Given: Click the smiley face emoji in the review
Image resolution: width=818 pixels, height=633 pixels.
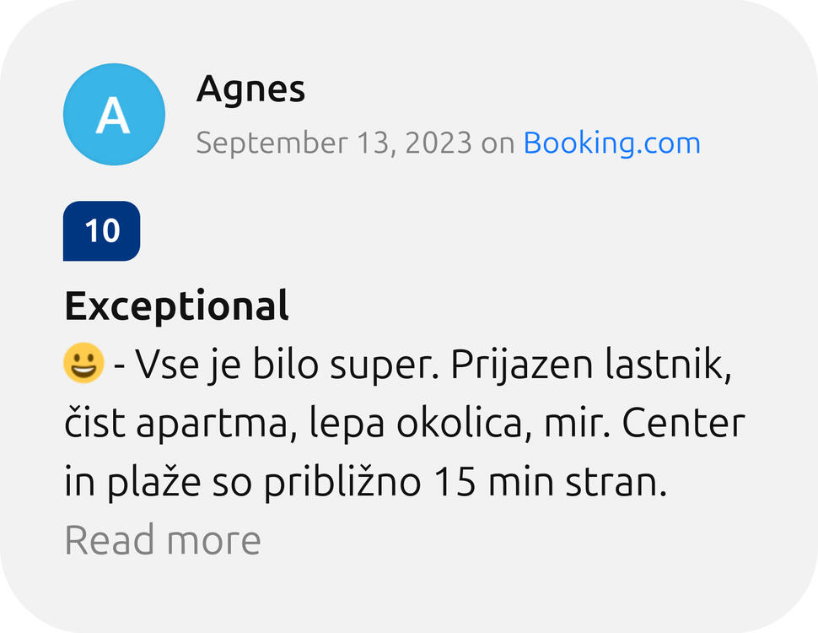Looking at the screenshot, I should (83, 364).
